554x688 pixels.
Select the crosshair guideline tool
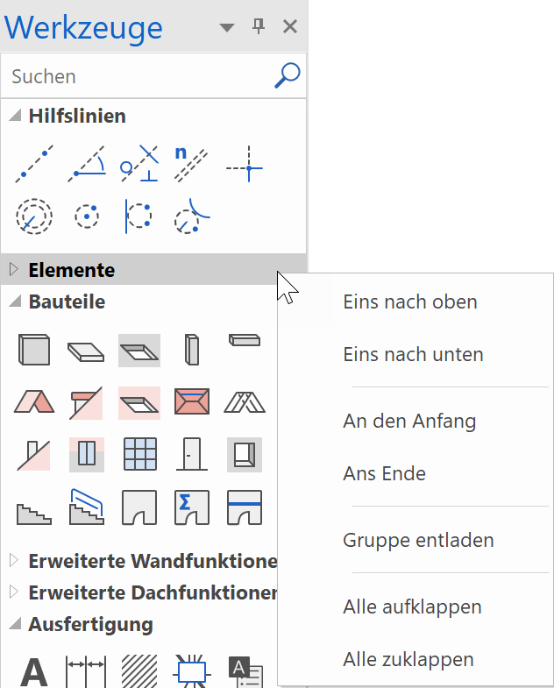click(244, 164)
